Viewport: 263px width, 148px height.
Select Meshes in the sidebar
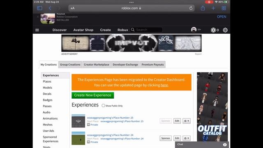[48, 125]
